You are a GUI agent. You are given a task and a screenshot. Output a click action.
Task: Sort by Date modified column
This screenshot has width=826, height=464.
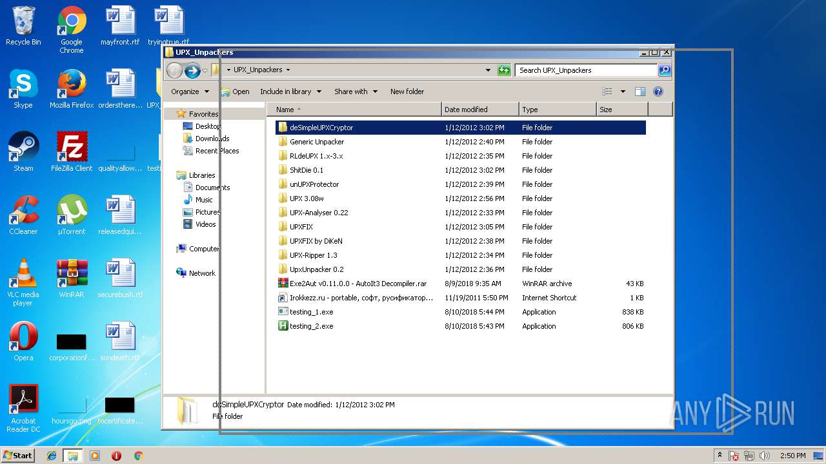point(480,110)
